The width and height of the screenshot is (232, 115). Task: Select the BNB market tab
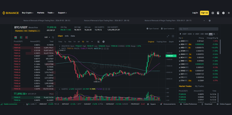pos(206,34)
